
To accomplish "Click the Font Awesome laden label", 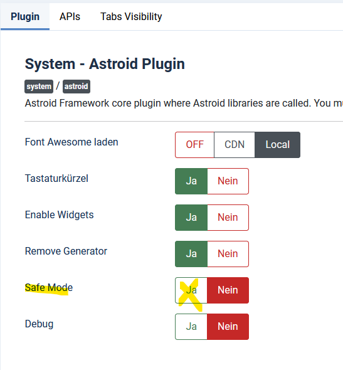I will pyautogui.click(x=71, y=142).
